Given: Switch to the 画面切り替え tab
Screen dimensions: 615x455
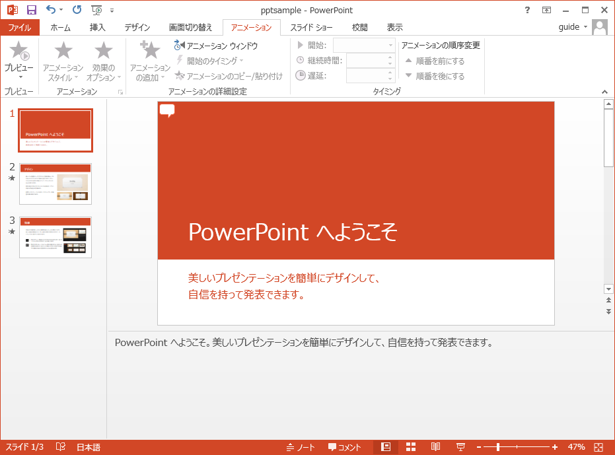Looking at the screenshot, I should [191, 28].
